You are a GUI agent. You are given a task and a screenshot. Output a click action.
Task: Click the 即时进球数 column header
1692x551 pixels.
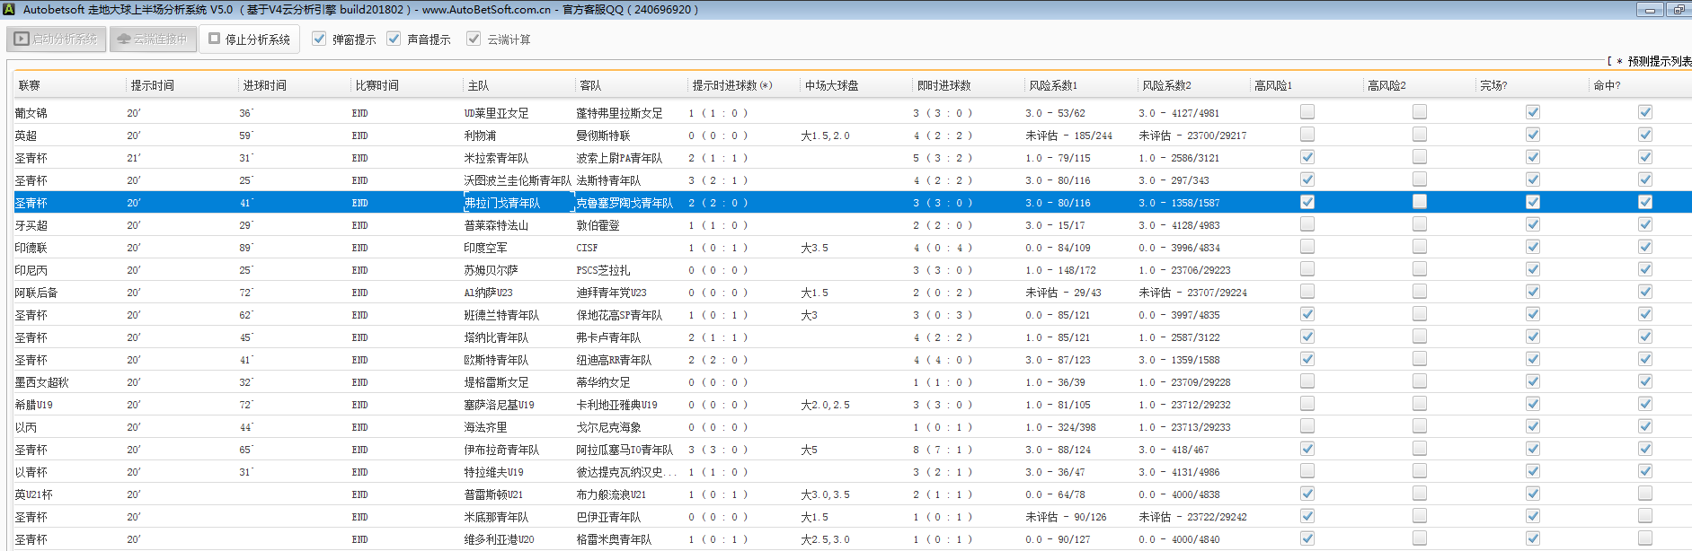pos(943,85)
